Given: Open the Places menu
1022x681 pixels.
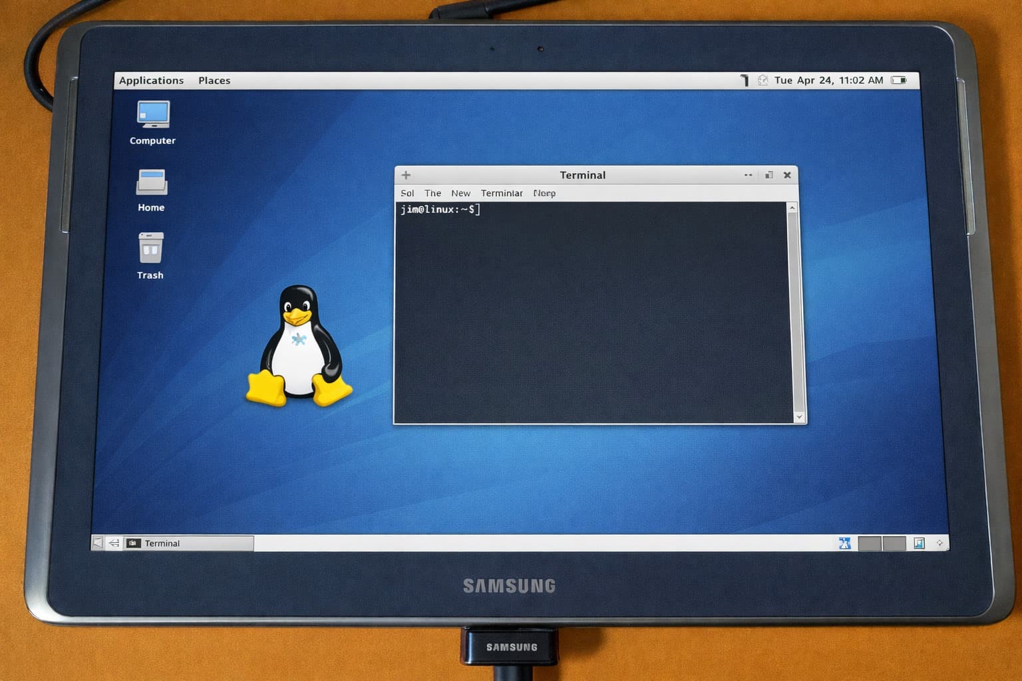Looking at the screenshot, I should [214, 80].
